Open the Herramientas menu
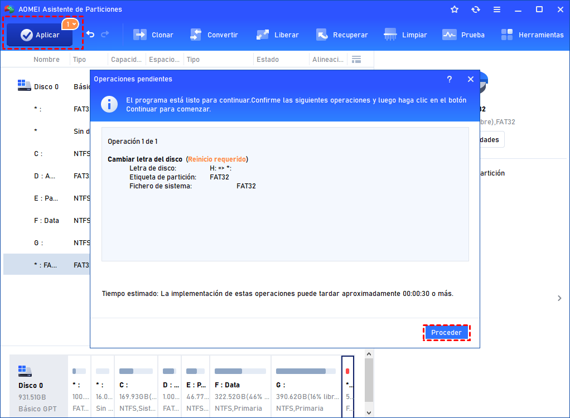The width and height of the screenshot is (570, 418). (x=532, y=35)
